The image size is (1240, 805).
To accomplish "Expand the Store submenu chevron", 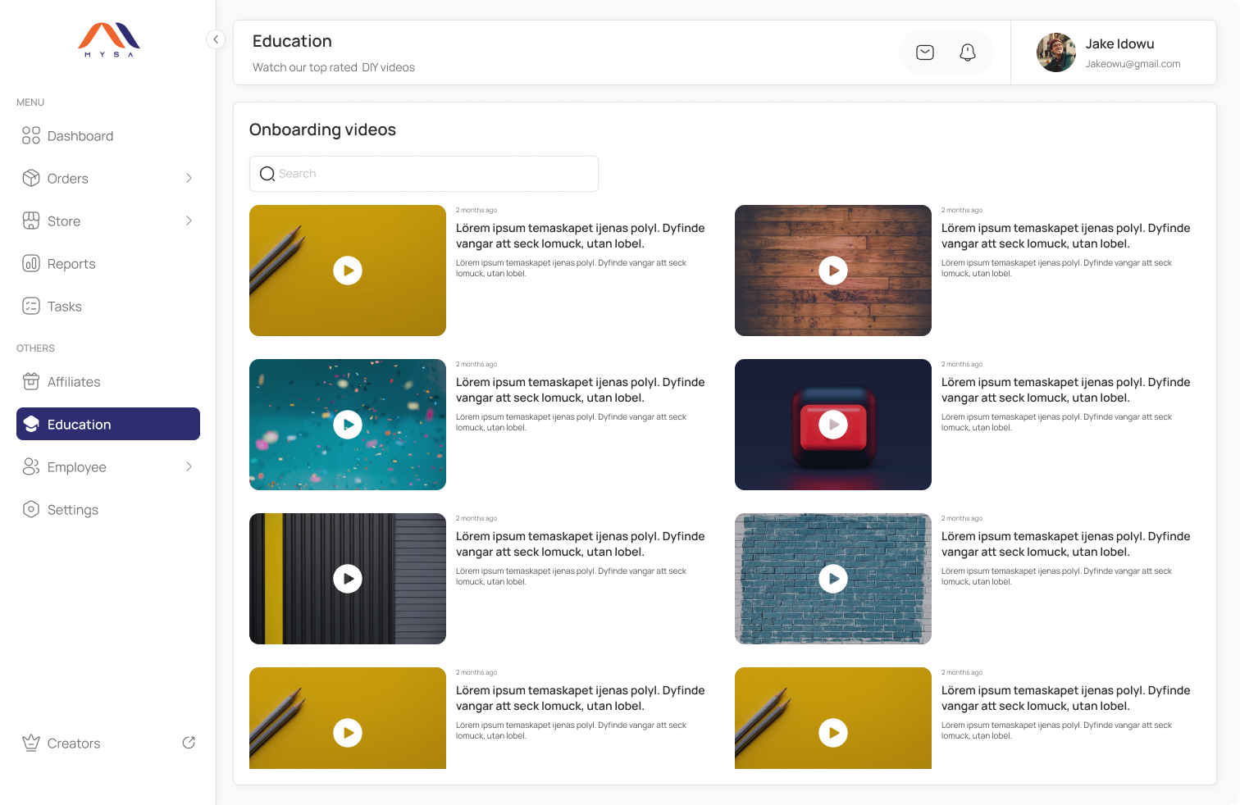I will [189, 221].
